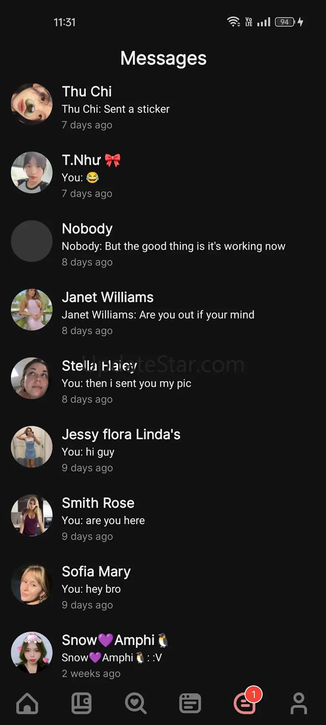Image resolution: width=326 pixels, height=725 pixels.
Task: Open the Snow Amphi conversation
Action: pyautogui.click(x=163, y=653)
